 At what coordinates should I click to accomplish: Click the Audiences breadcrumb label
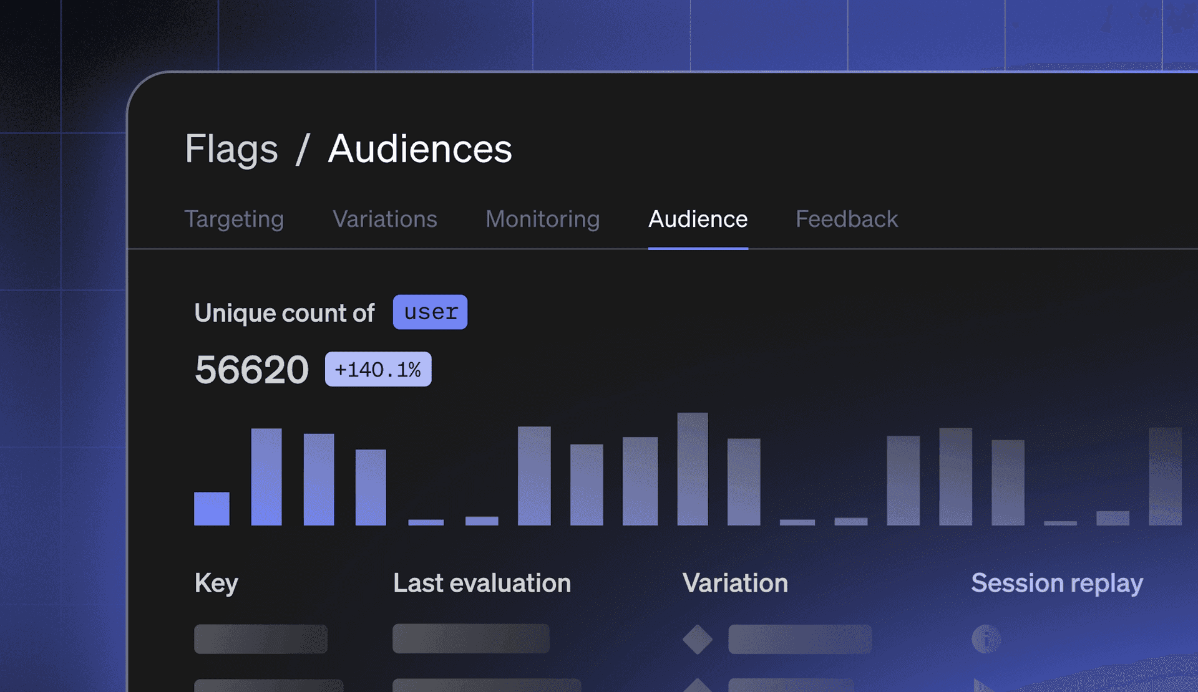click(419, 148)
